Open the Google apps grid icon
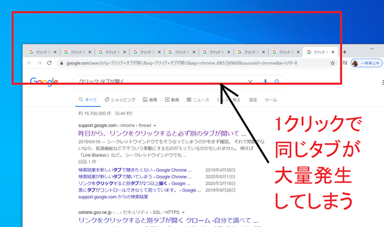 (383, 83)
